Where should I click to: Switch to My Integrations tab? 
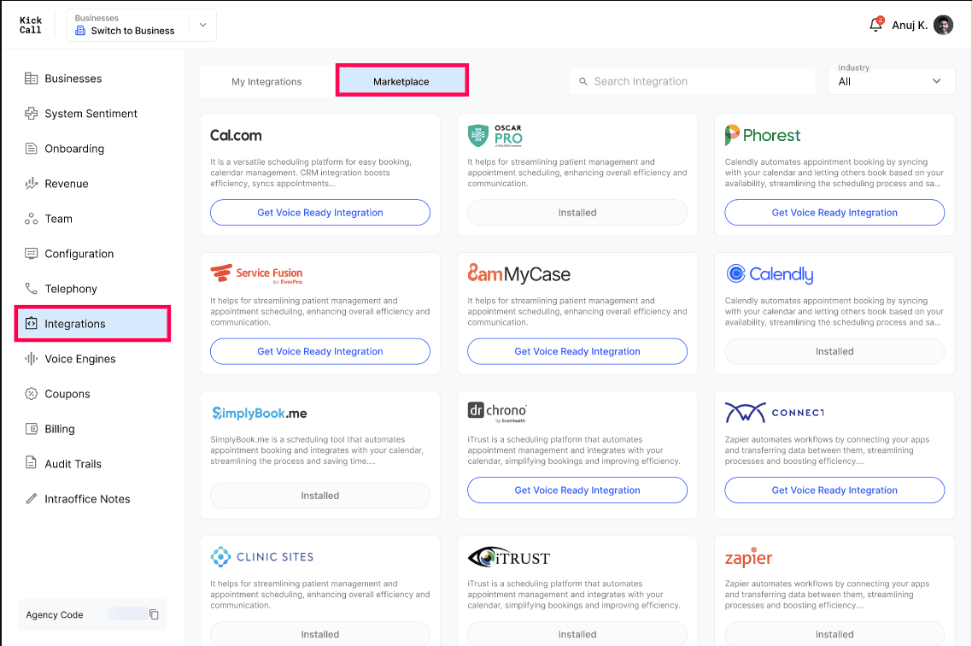pos(266,81)
